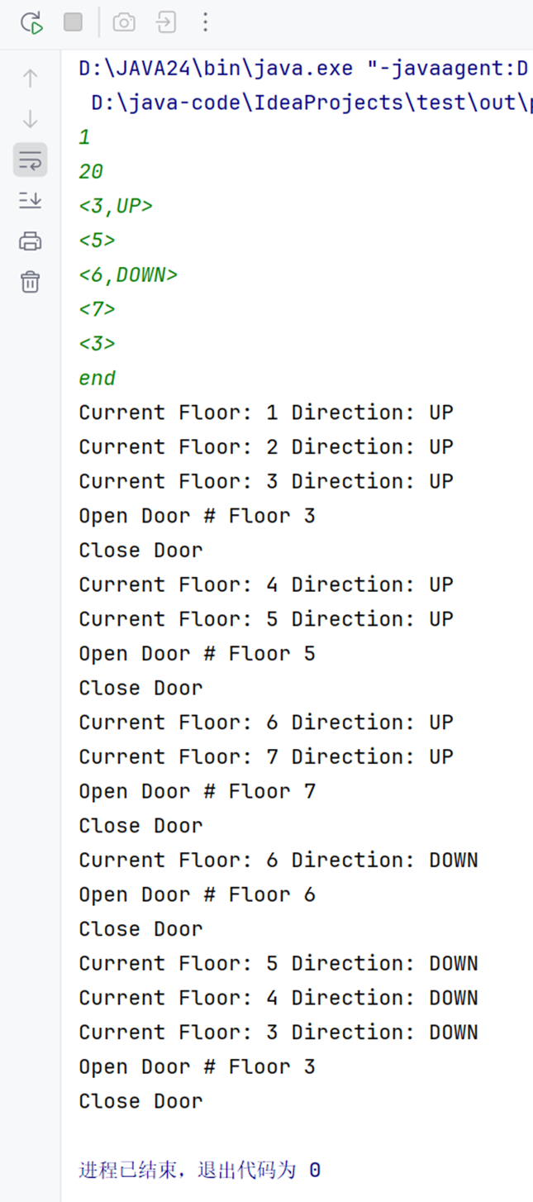This screenshot has width=533, height=1202.
Task: Click the green 'end' input line
Action: click(x=98, y=379)
